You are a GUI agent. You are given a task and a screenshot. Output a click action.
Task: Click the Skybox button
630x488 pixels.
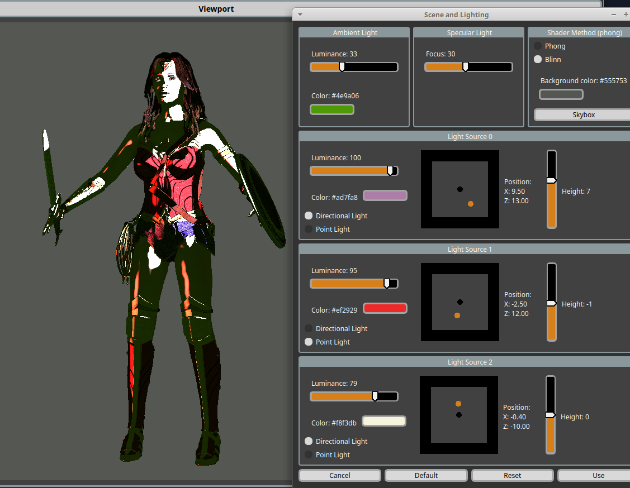tap(583, 114)
